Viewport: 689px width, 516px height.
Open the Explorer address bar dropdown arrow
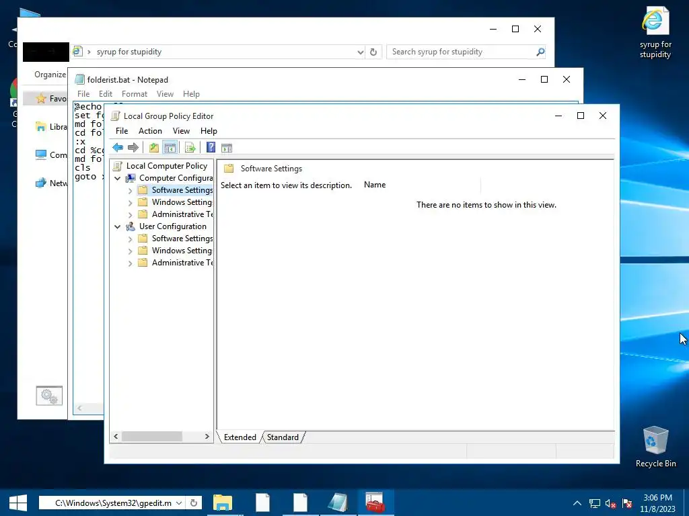361,52
